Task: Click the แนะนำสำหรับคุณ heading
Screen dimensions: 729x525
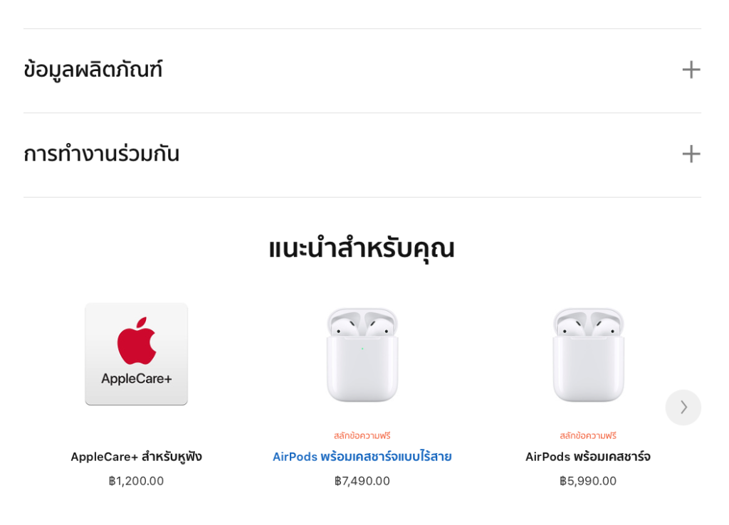Action: tap(364, 248)
